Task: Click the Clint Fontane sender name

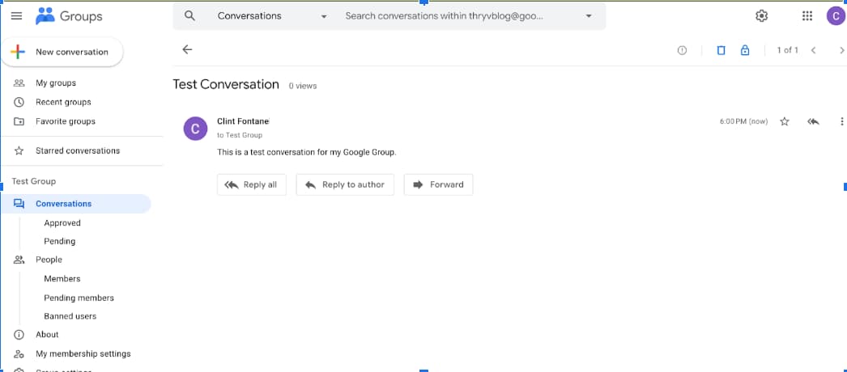Action: point(243,121)
